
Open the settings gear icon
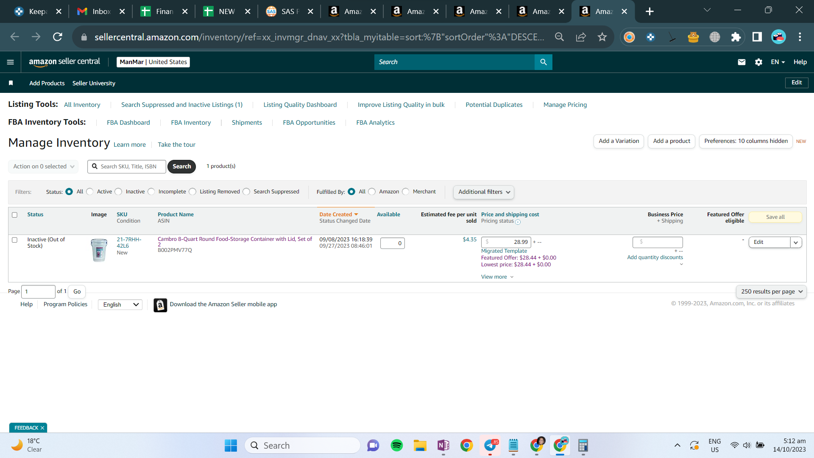[x=758, y=62]
